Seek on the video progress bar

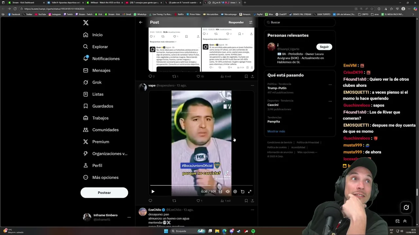coord(201,186)
